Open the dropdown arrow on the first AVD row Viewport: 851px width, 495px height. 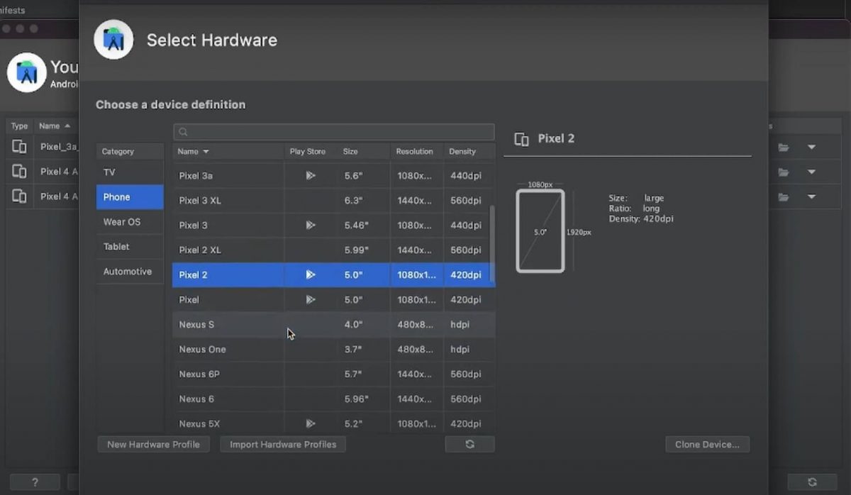[811, 147]
